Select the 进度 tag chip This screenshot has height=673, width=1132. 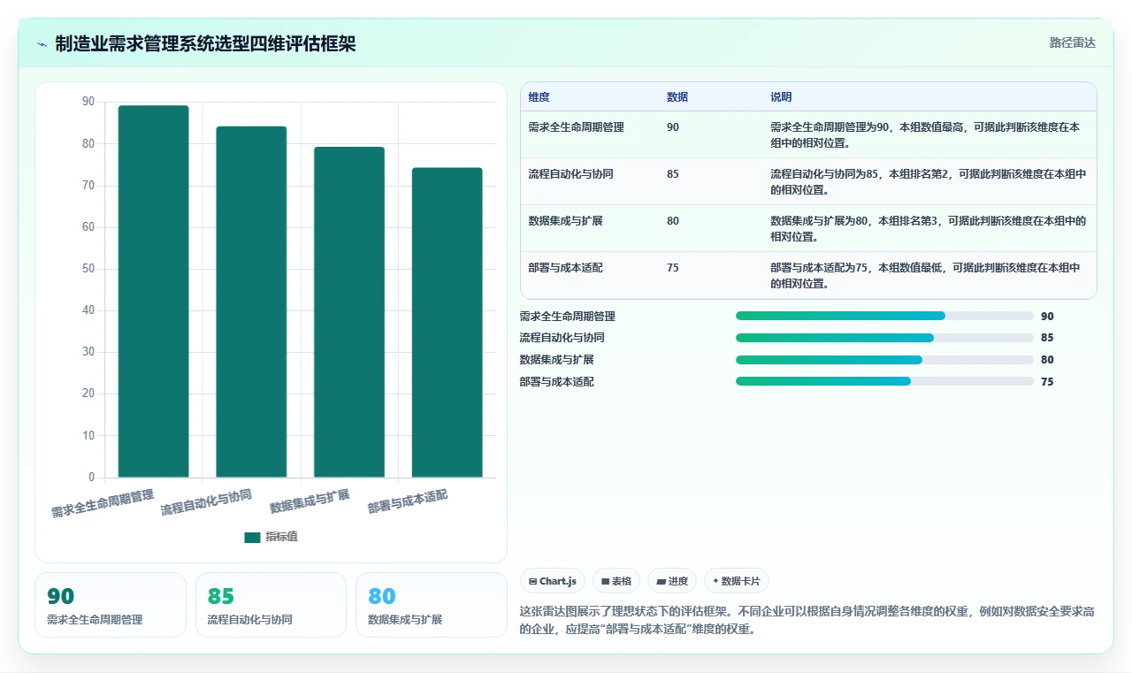[x=672, y=581]
